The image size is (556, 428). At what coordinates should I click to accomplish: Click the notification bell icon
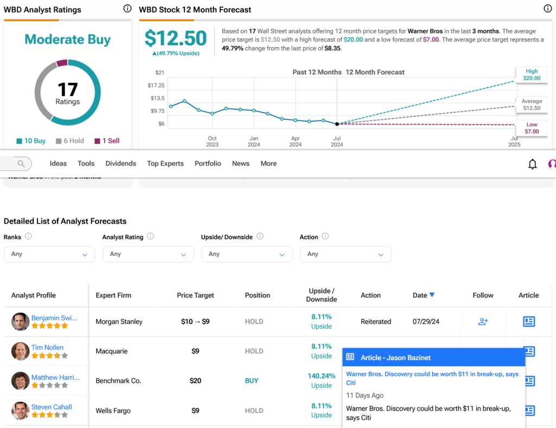(x=532, y=164)
